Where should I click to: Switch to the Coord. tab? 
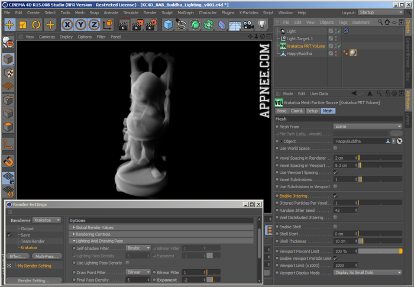point(297,111)
